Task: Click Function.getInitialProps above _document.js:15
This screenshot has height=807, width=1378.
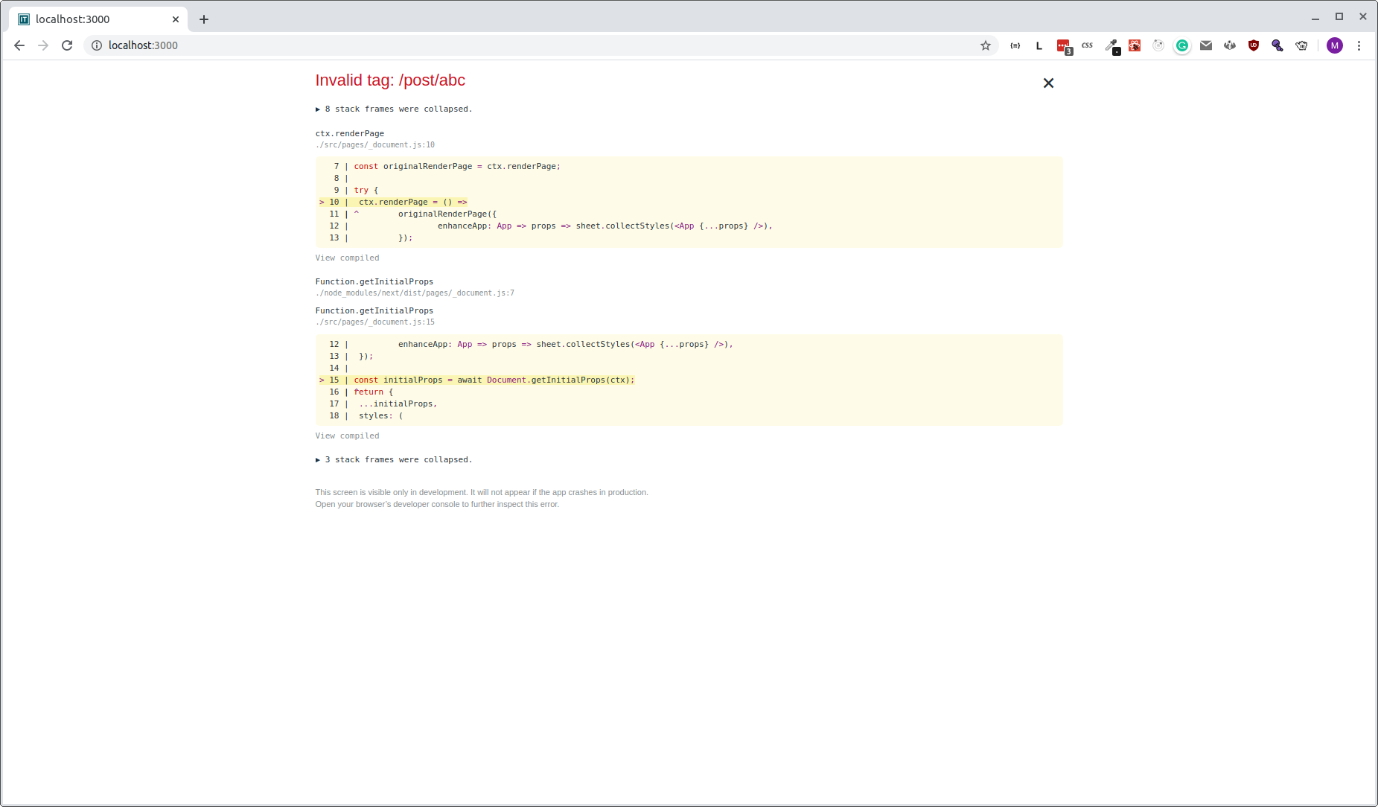Action: click(374, 311)
